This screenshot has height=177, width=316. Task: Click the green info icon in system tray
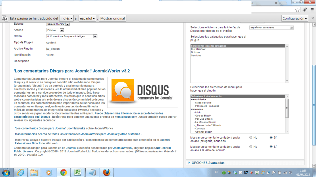(x=224, y=173)
